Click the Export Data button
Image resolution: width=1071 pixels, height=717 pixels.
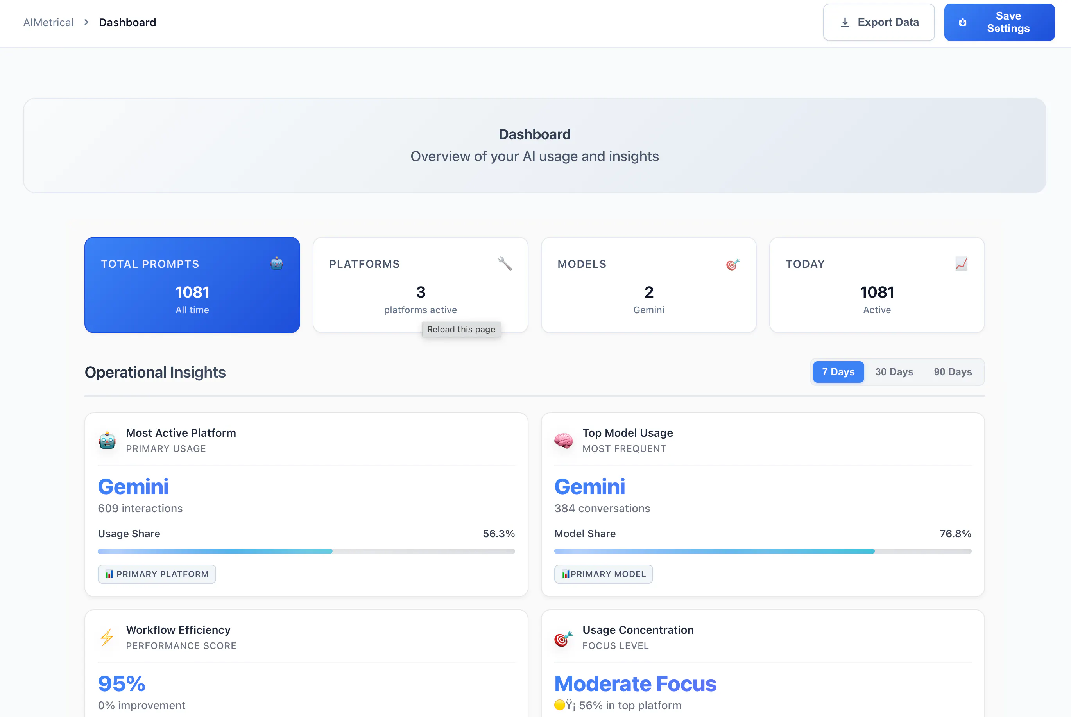pos(879,22)
